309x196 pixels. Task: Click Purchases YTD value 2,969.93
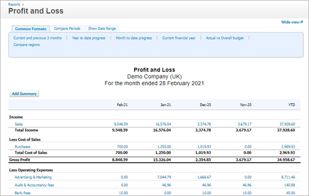click(288, 146)
